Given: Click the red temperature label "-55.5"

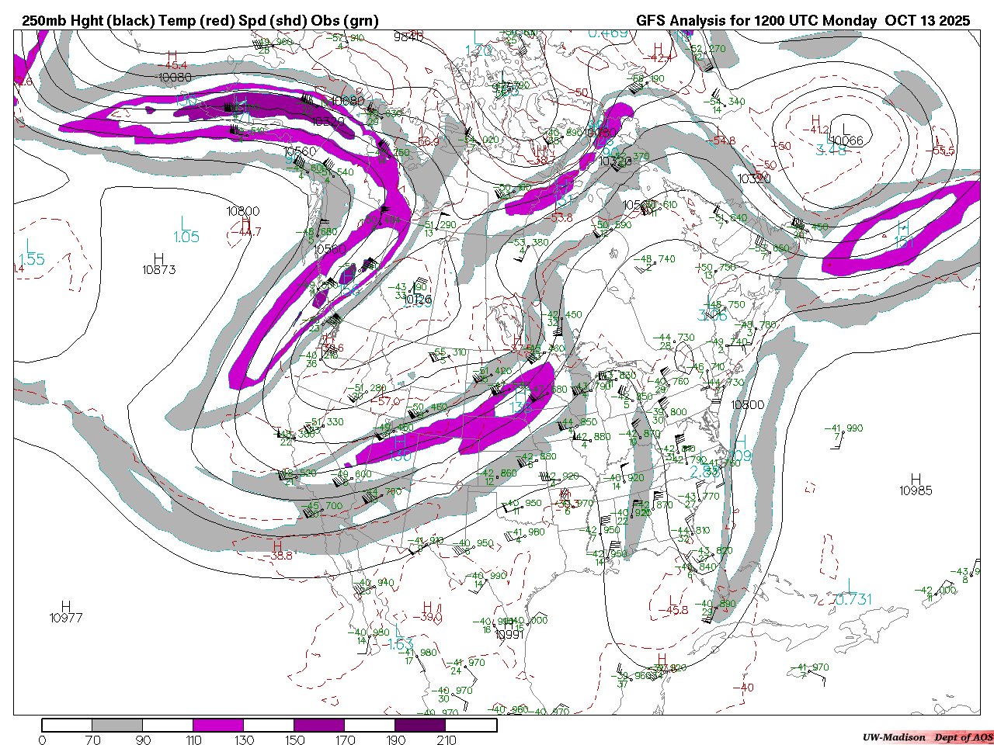Looking at the screenshot, I should [x=942, y=151].
